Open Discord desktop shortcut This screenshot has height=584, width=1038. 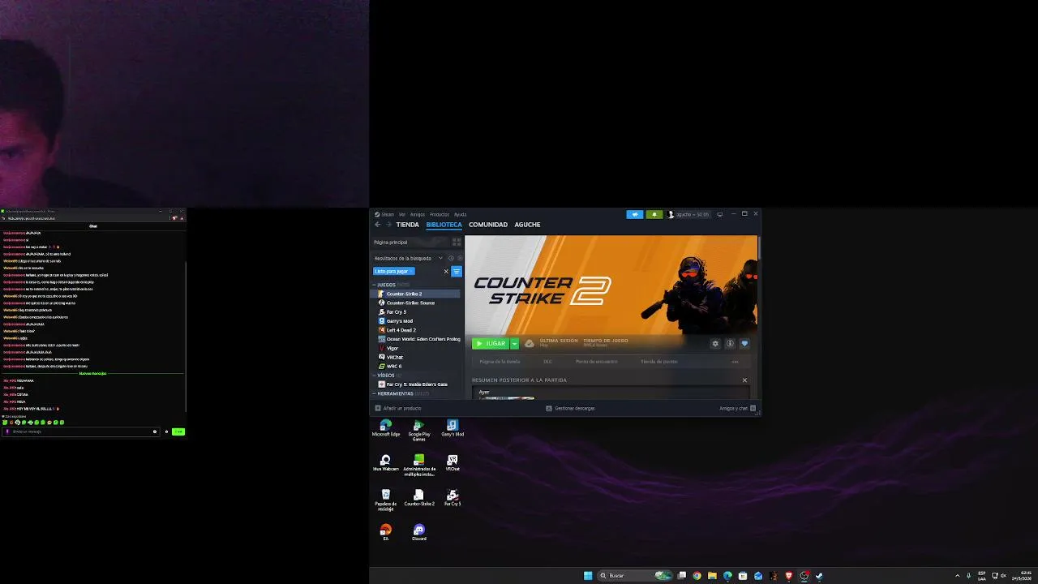(x=419, y=532)
